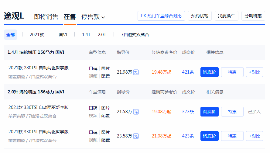Add 280TSI 智享版 to comparison
The image size is (270, 153).
254,72
